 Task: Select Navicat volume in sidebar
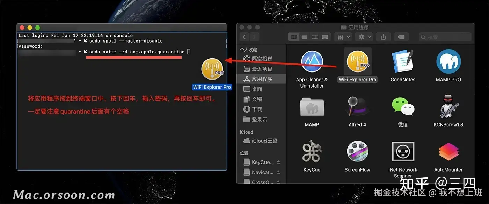(x=258, y=172)
